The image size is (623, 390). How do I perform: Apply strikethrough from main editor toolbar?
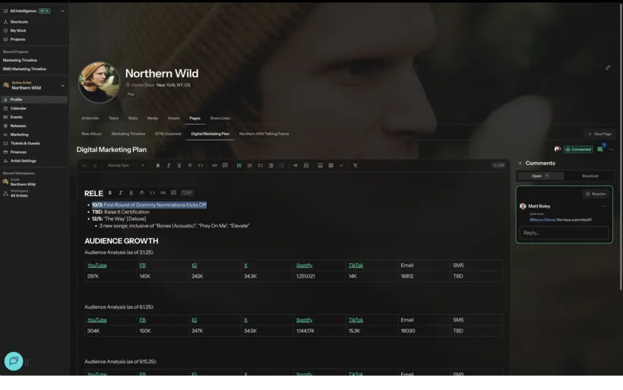click(x=190, y=166)
